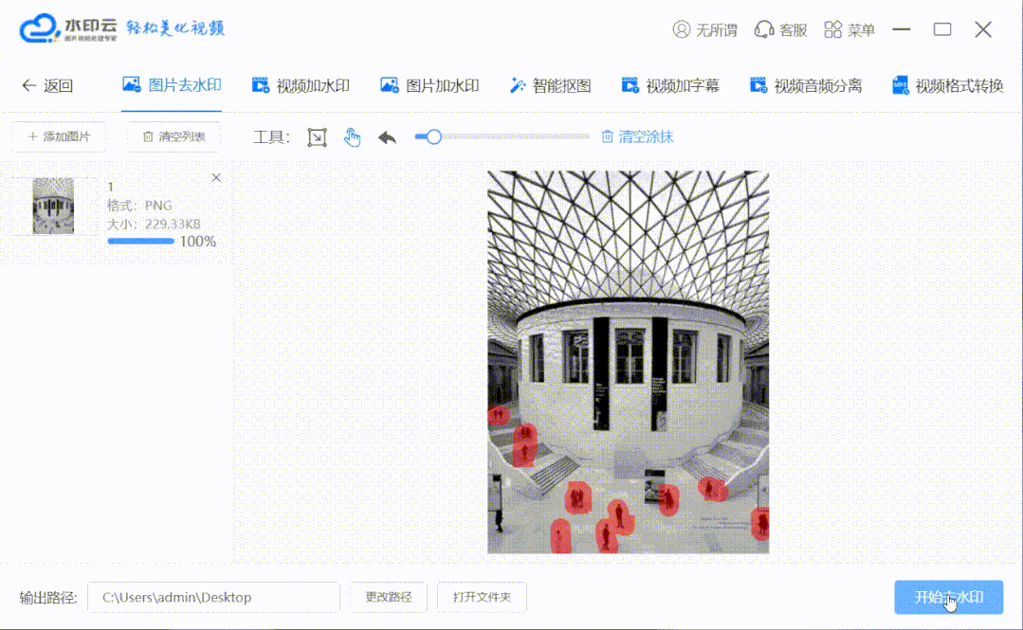Minimize the 水印云 window

coord(902,29)
